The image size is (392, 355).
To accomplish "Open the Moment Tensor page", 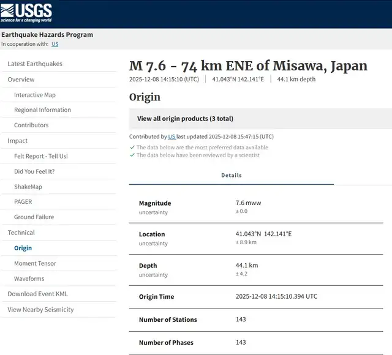I will click(x=35, y=263).
